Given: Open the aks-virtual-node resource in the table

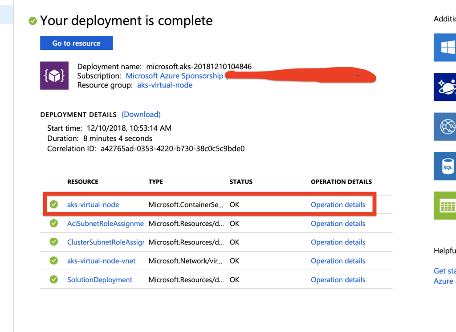Looking at the screenshot, I should (x=93, y=205).
